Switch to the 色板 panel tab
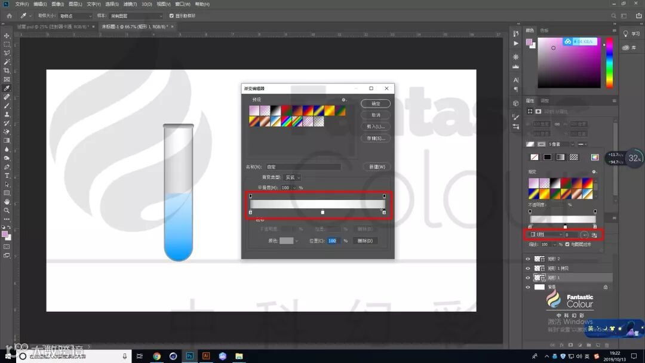Viewport: 645px width, 363px height. (544, 30)
